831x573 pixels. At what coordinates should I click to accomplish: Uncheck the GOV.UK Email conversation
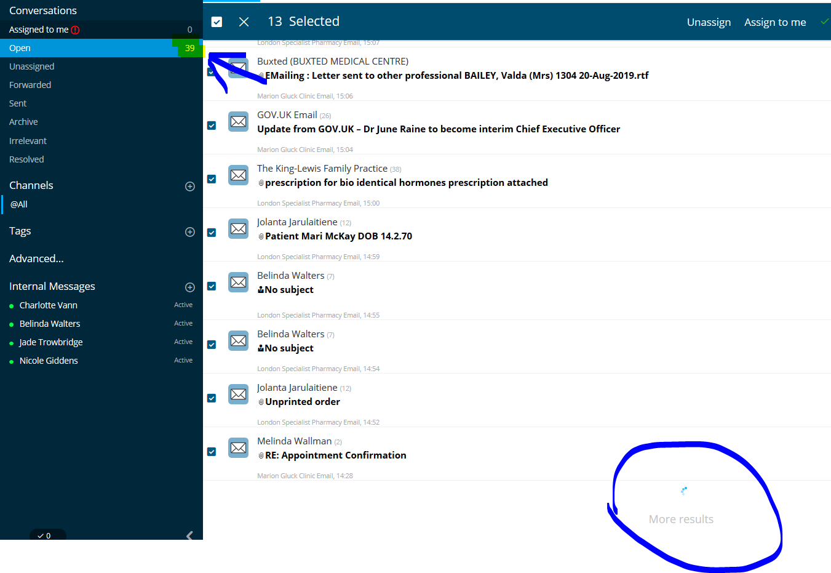(x=212, y=126)
